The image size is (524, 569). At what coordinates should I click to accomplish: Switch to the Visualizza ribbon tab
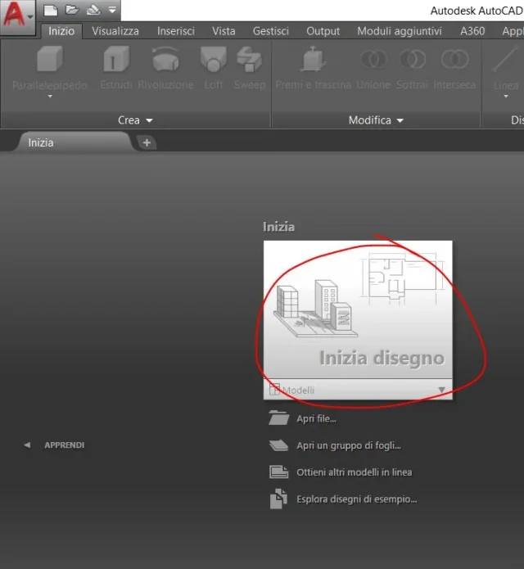115,31
